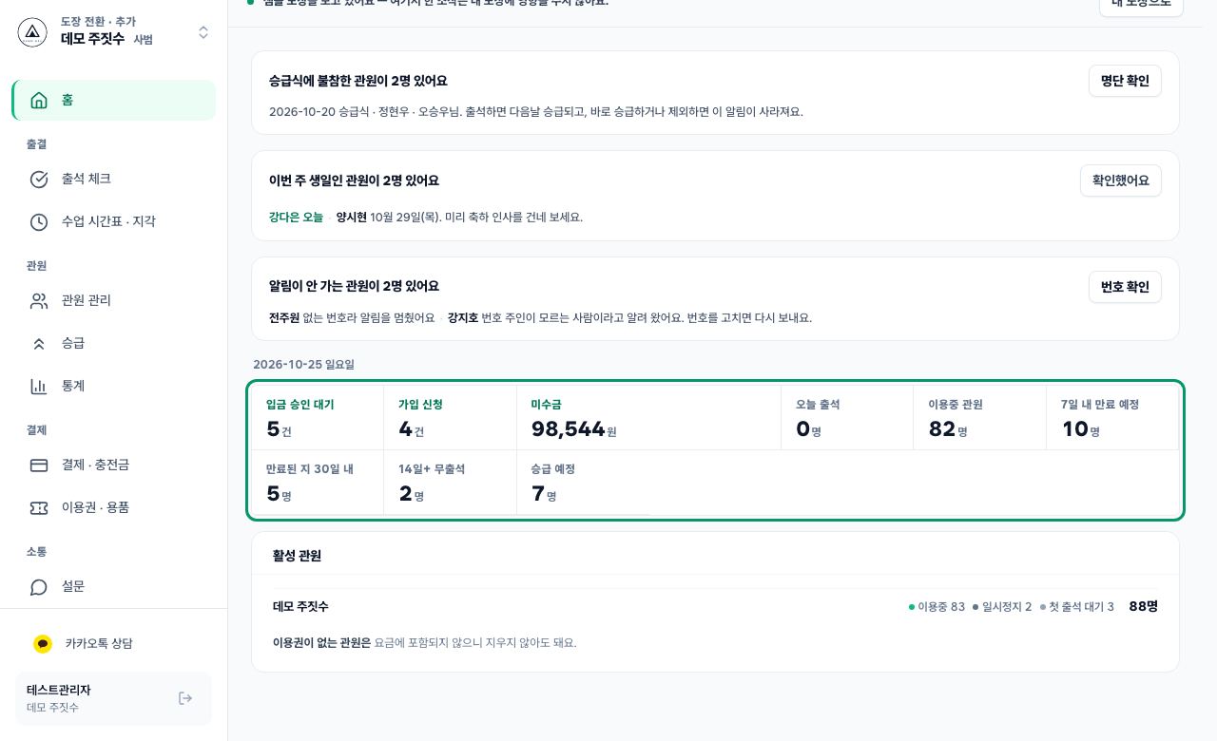Click member name 양시현 in birthday notice
The width and height of the screenshot is (1217, 741).
tap(351, 218)
